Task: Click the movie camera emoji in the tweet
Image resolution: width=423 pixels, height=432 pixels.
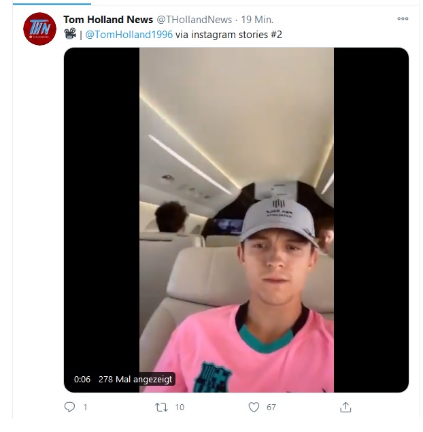Action: point(70,34)
